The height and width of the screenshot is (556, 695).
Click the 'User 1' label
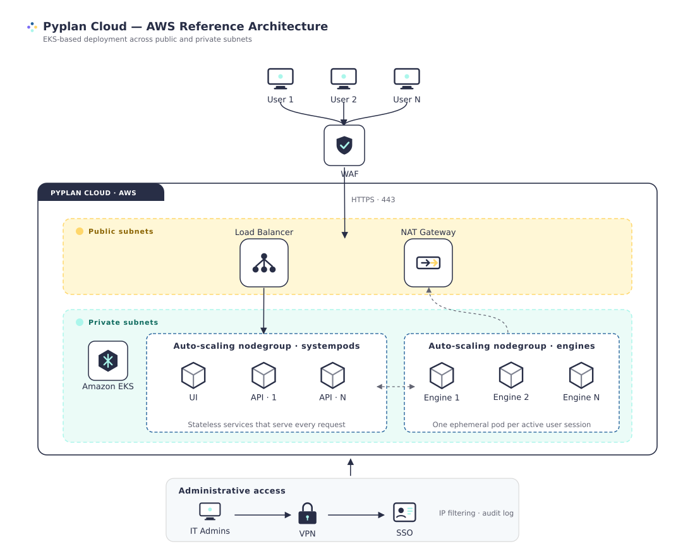(280, 99)
